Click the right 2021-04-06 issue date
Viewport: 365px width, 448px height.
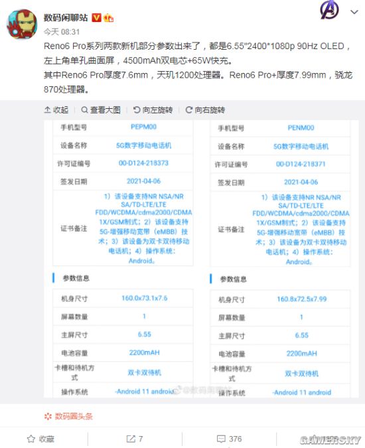301,182
